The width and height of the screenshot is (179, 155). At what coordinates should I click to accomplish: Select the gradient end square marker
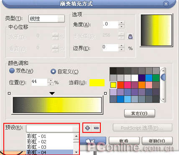[x=105, y=93]
